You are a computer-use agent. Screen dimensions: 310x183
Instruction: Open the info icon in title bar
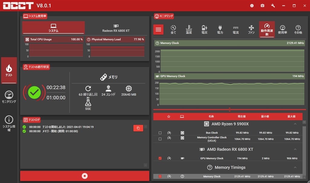[x=252, y=6]
